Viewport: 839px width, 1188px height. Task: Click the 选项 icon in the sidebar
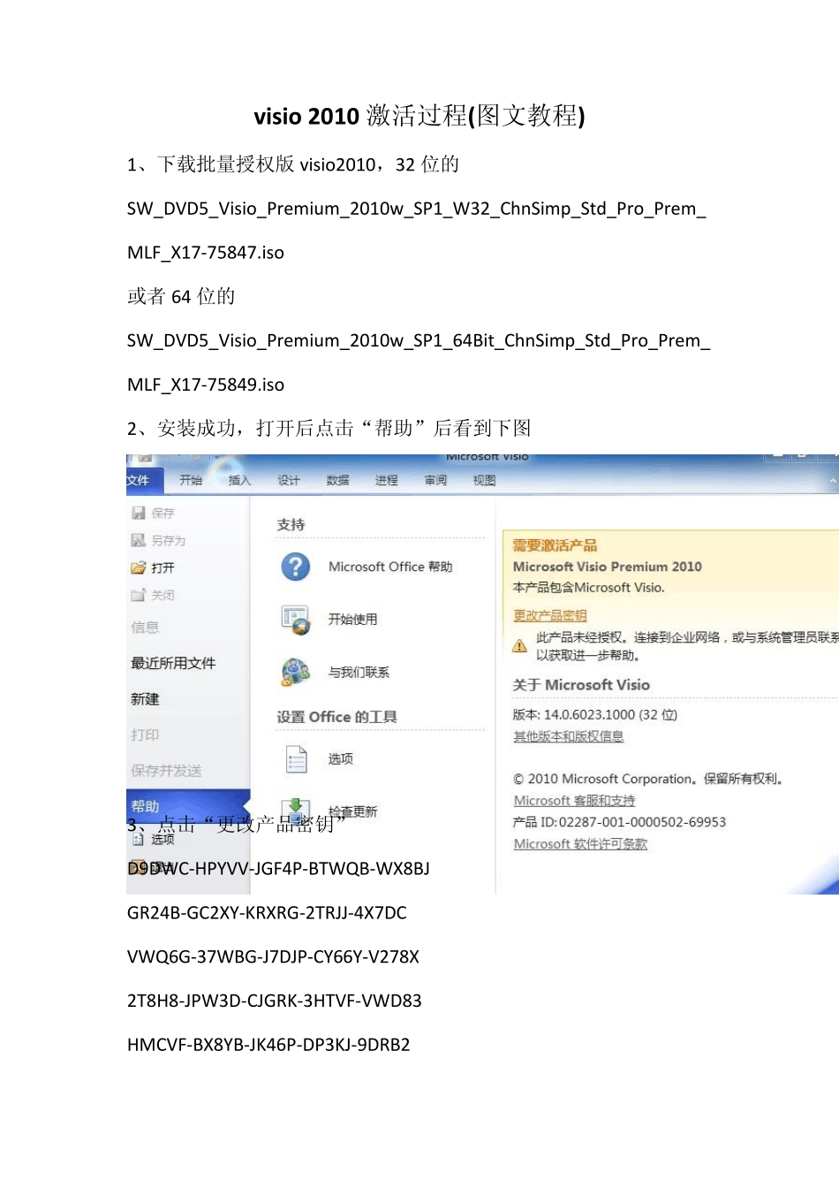pos(138,839)
